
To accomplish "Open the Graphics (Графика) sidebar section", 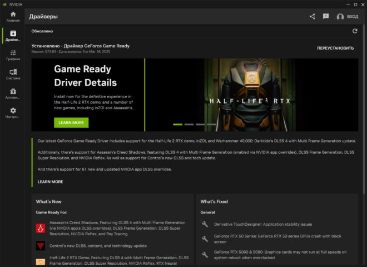I will point(13,55).
